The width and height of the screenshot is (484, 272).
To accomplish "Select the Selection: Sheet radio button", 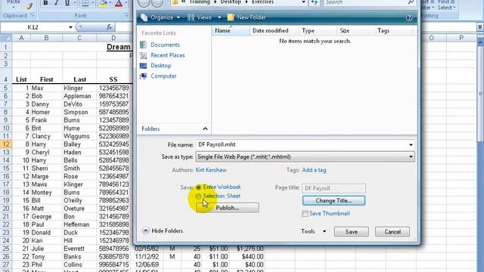I will tap(198, 196).
